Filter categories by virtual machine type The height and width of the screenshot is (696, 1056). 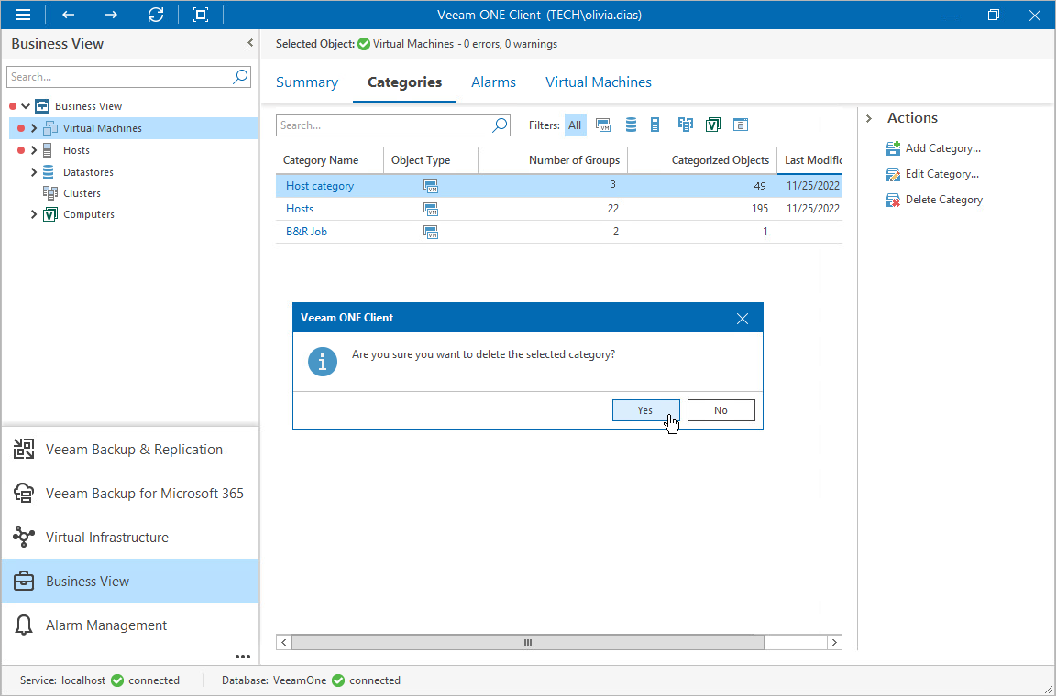point(603,125)
